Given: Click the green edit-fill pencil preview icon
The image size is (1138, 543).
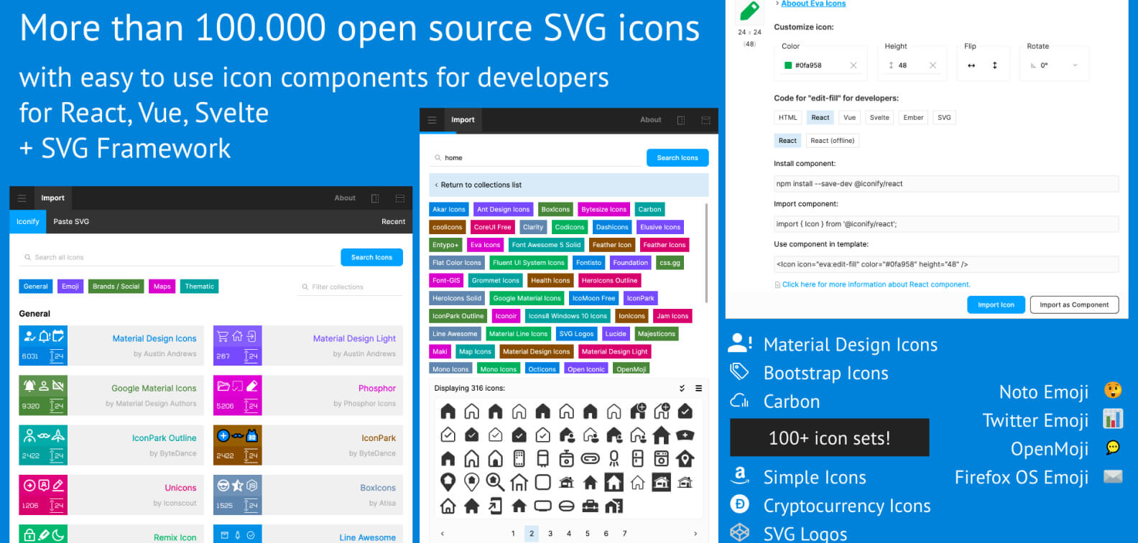Looking at the screenshot, I should 749,10.
